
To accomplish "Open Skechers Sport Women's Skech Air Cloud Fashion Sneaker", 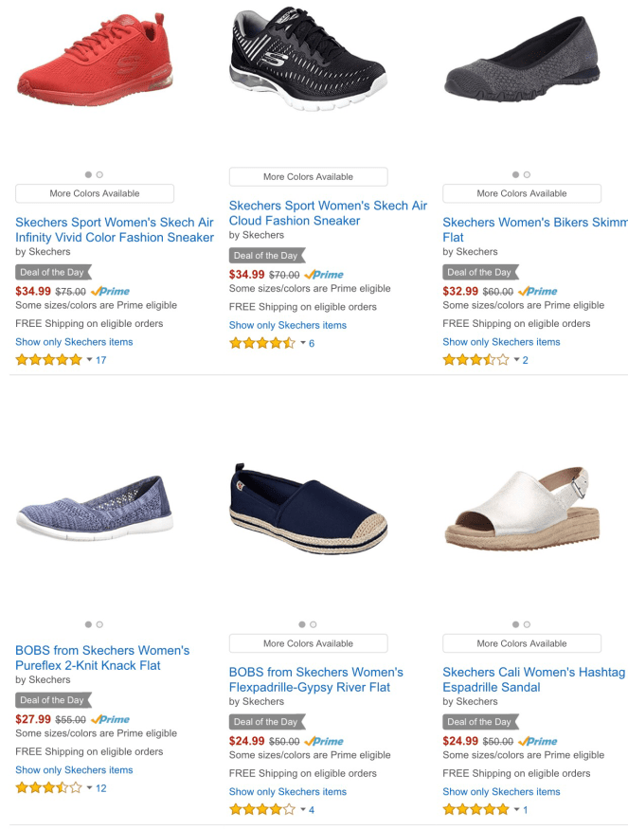I will click(x=327, y=213).
